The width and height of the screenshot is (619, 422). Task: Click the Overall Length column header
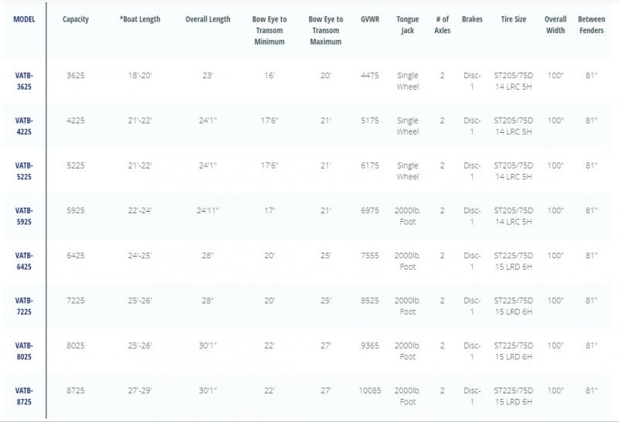207,19
